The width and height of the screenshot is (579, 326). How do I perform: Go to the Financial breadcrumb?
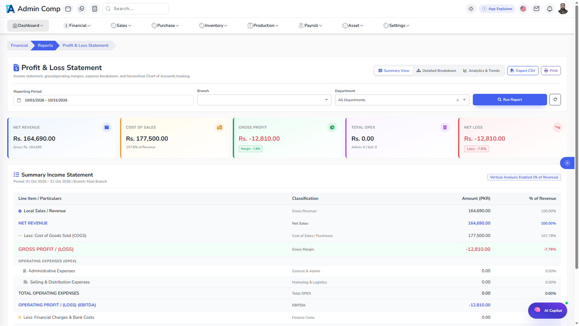(x=20, y=46)
